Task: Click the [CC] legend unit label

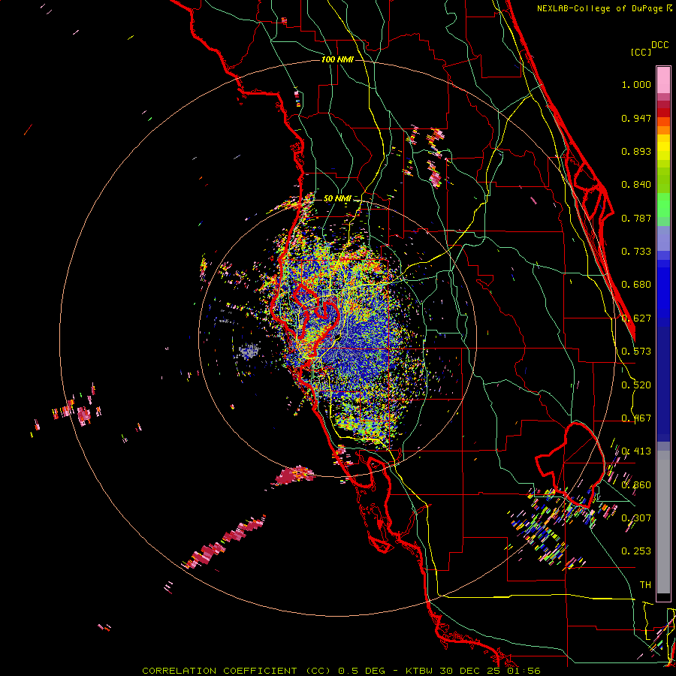Action: coord(641,52)
